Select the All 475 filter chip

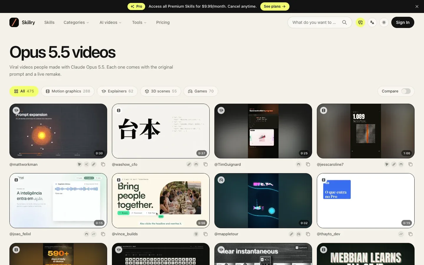pos(24,91)
